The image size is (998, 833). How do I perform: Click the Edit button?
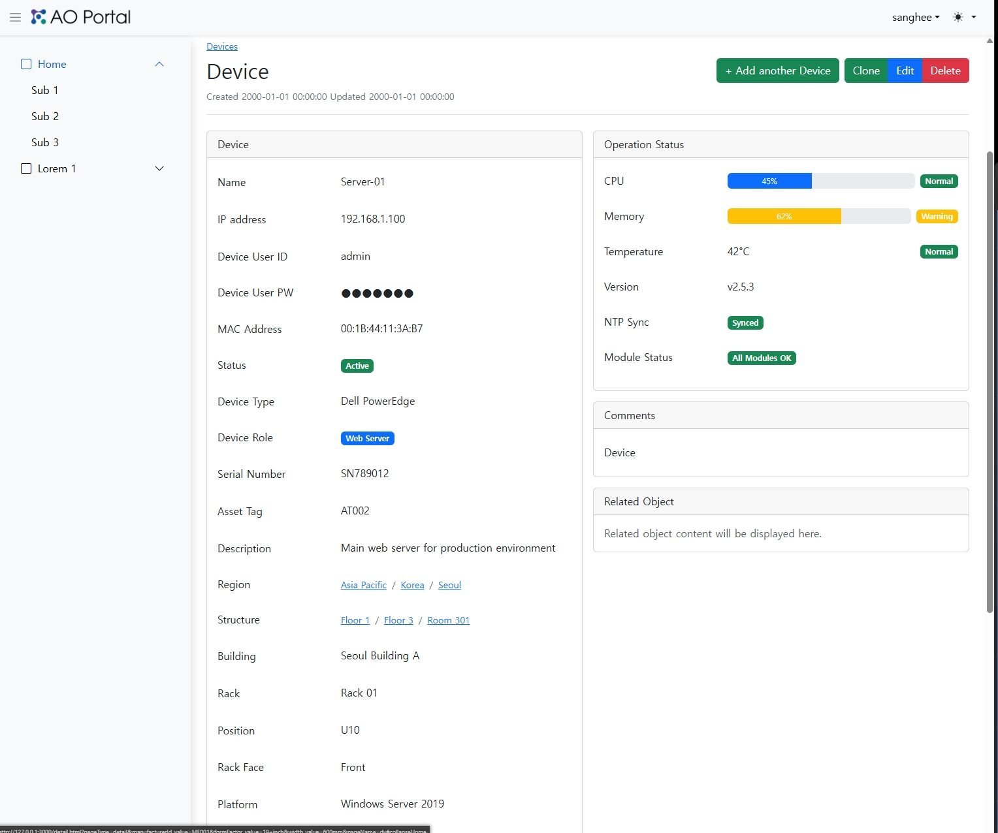click(905, 71)
